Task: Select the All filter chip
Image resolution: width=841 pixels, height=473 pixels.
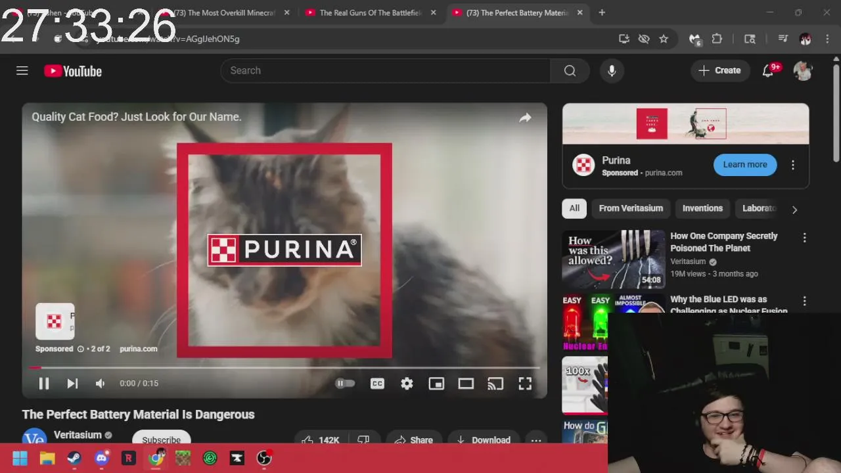Action: [574, 208]
